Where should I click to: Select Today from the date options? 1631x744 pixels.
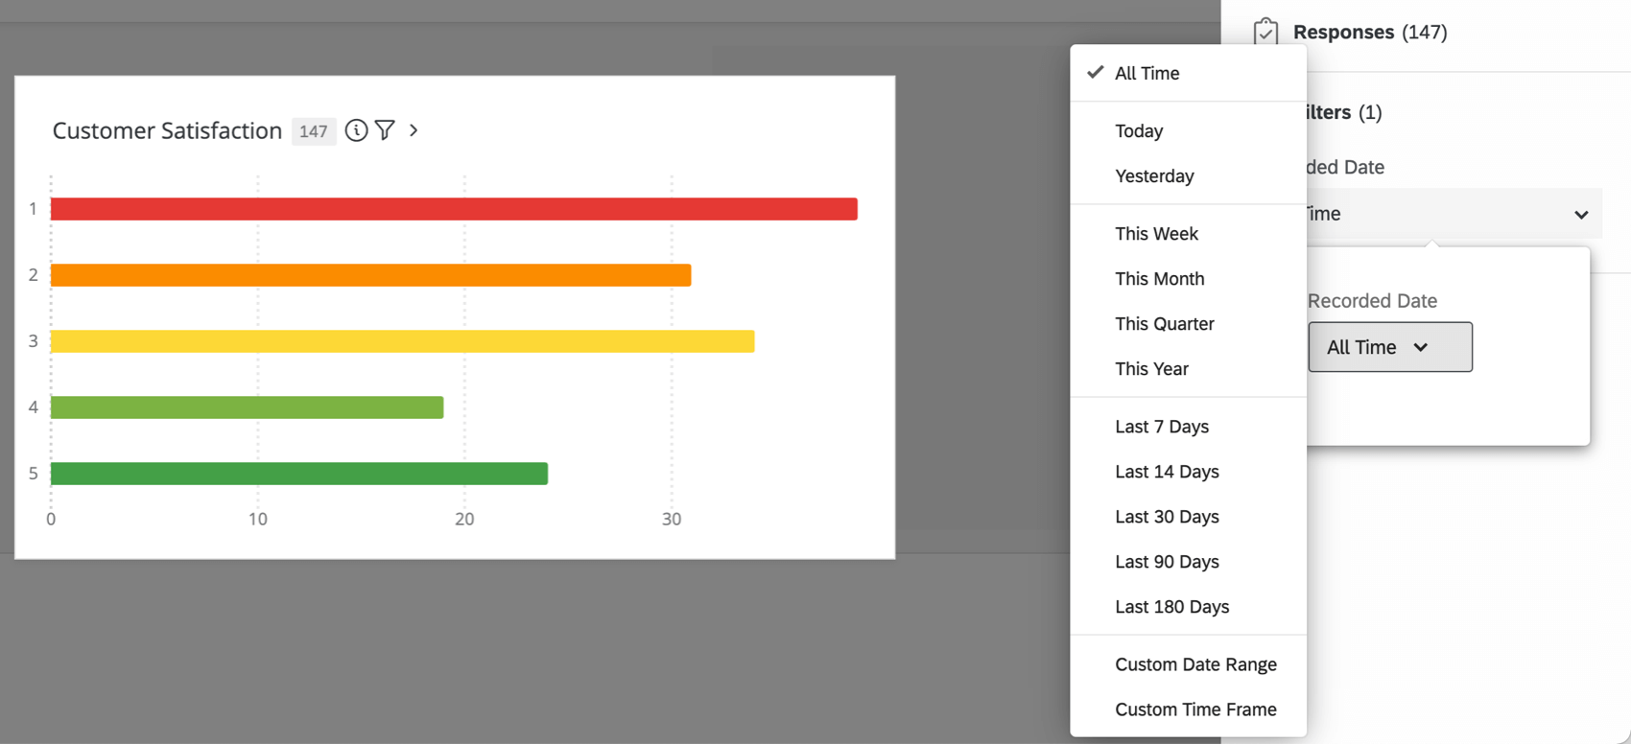click(1139, 131)
